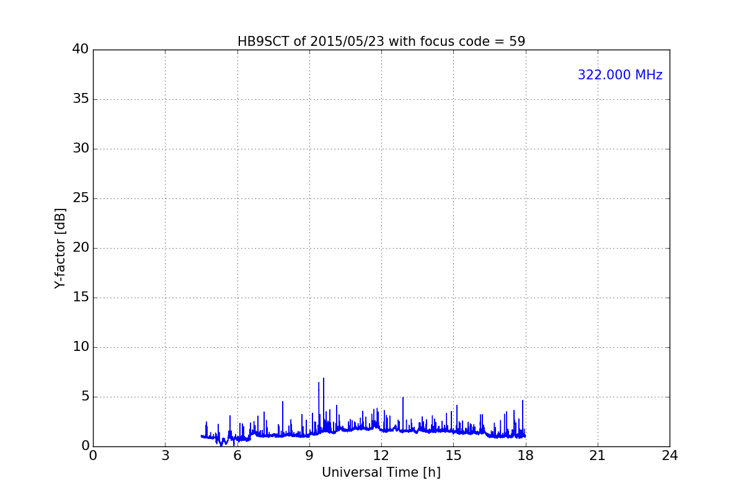The height and width of the screenshot is (496, 744).
Task: Click x-axis tick label 12
Action: click(x=381, y=456)
